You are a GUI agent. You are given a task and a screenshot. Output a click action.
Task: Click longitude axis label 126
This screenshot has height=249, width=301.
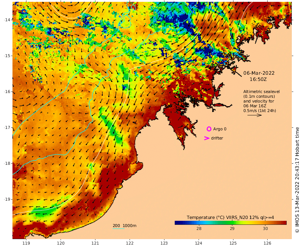tap(267, 243)
